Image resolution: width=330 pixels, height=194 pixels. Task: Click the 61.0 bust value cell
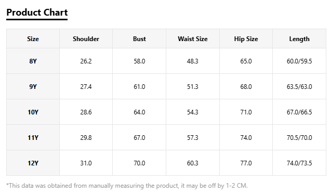[x=139, y=86]
